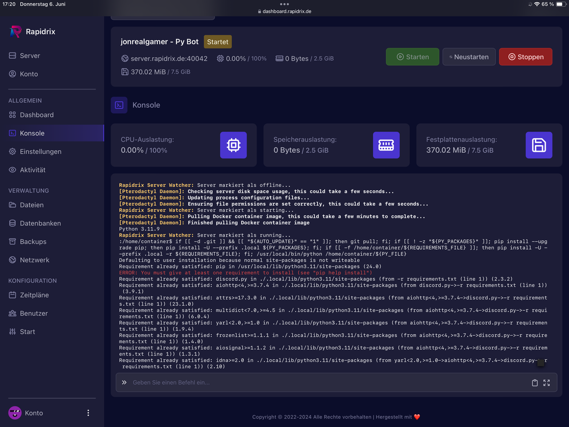Click the Zeitpläne calendar icon

point(12,295)
